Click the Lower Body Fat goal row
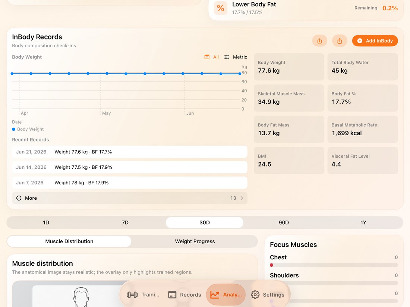Image resolution: width=410 pixels, height=307 pixels. [x=306, y=8]
